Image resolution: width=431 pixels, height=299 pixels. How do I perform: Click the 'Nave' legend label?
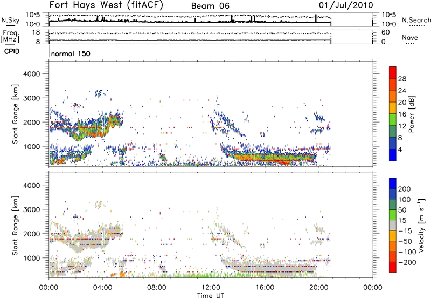click(410, 38)
